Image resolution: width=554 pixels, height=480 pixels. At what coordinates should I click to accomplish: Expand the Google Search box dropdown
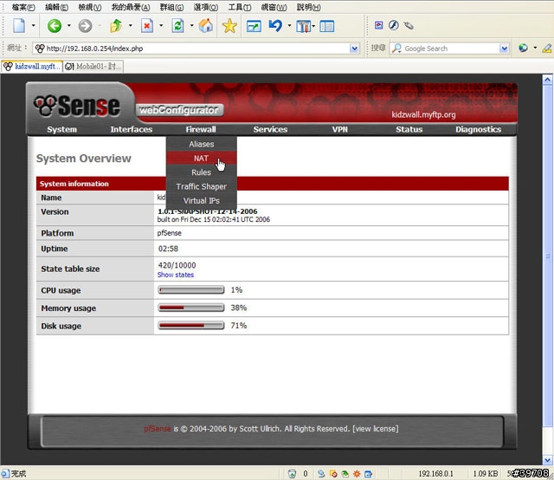pos(504,49)
